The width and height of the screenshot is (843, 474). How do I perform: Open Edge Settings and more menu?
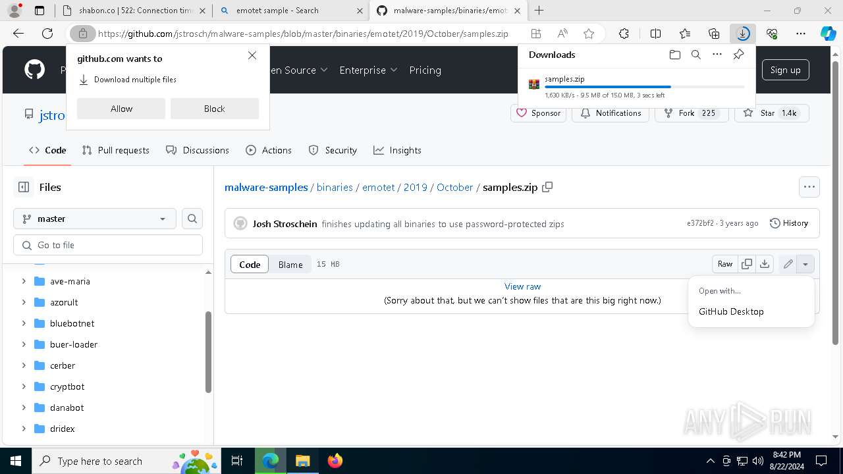801,34
